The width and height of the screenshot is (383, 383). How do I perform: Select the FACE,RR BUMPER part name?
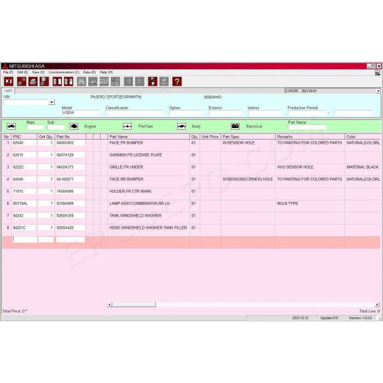point(126,179)
